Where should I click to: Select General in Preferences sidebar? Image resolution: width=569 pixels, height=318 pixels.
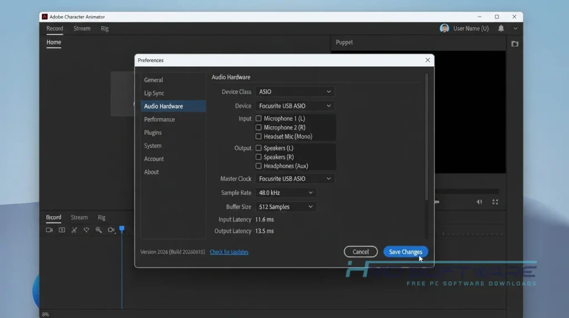point(173,80)
